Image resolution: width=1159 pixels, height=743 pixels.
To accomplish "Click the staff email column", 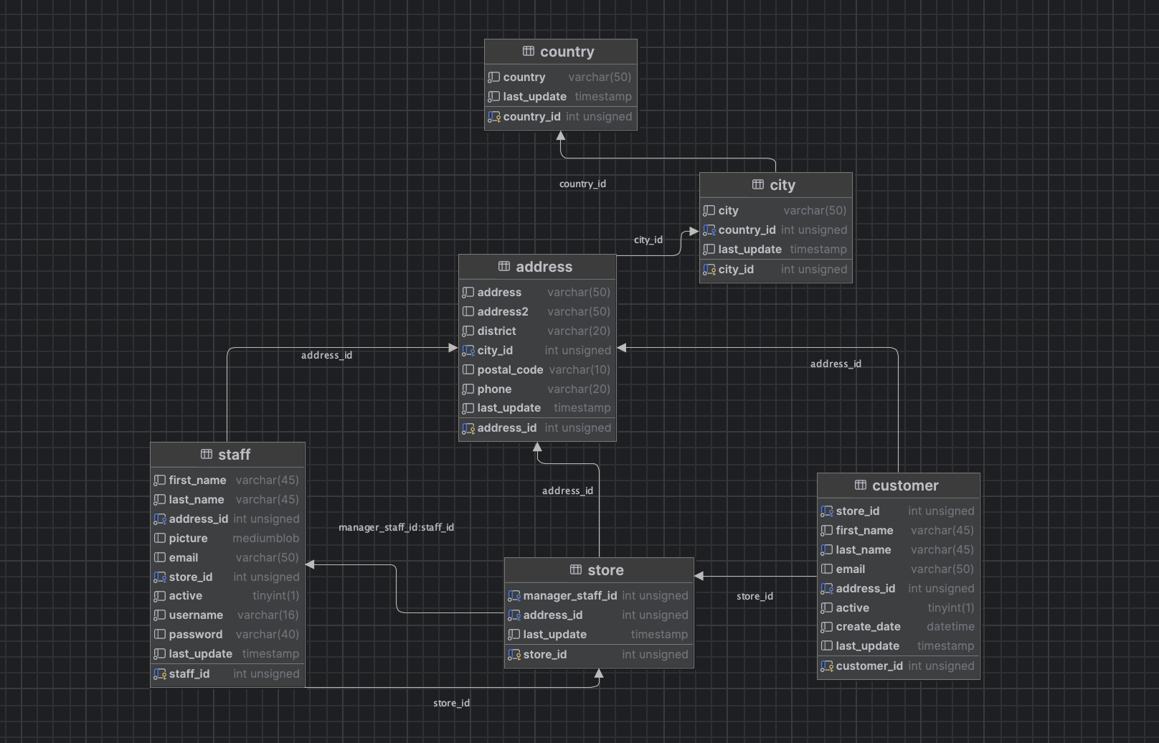I will 227,557.
